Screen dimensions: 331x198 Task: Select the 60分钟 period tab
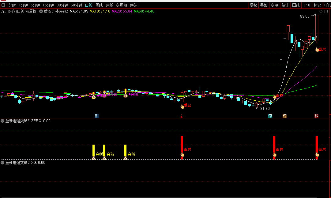point(77,5)
